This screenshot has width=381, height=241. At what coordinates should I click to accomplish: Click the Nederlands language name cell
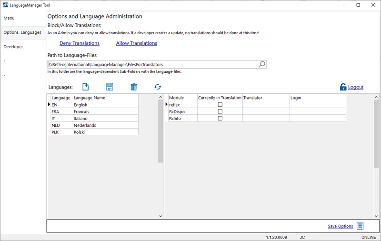[x=106, y=125]
